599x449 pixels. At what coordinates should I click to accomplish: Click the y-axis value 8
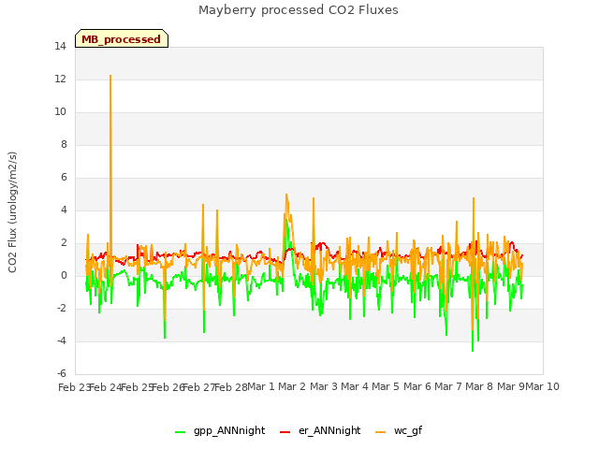(64, 145)
